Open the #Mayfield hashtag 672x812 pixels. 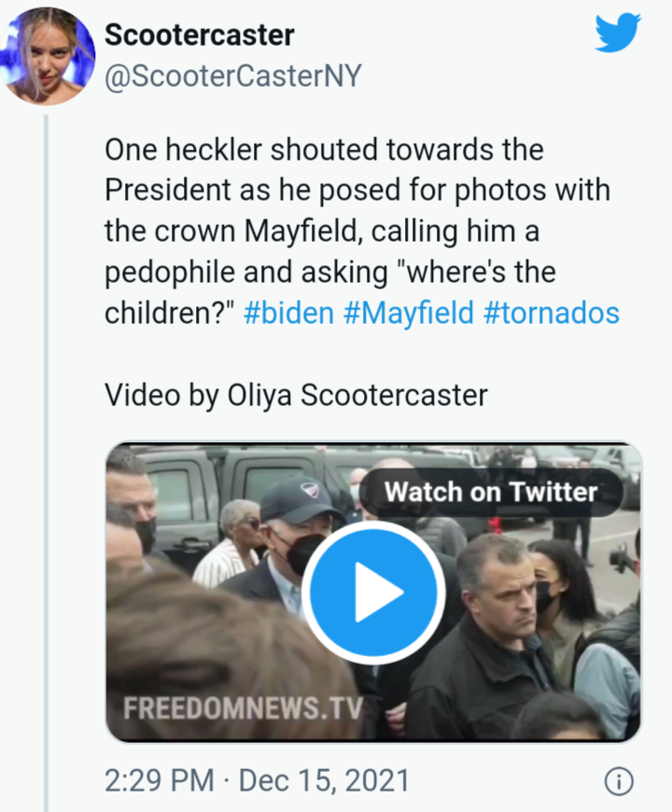409,313
